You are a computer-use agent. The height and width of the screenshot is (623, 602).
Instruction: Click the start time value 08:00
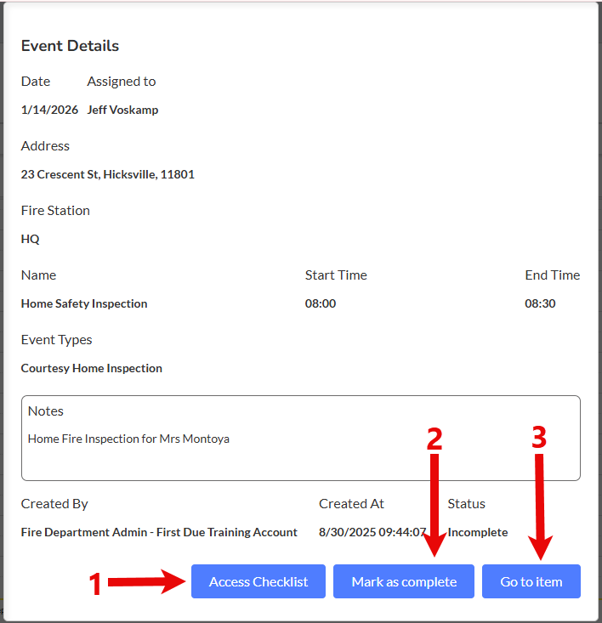tap(321, 303)
